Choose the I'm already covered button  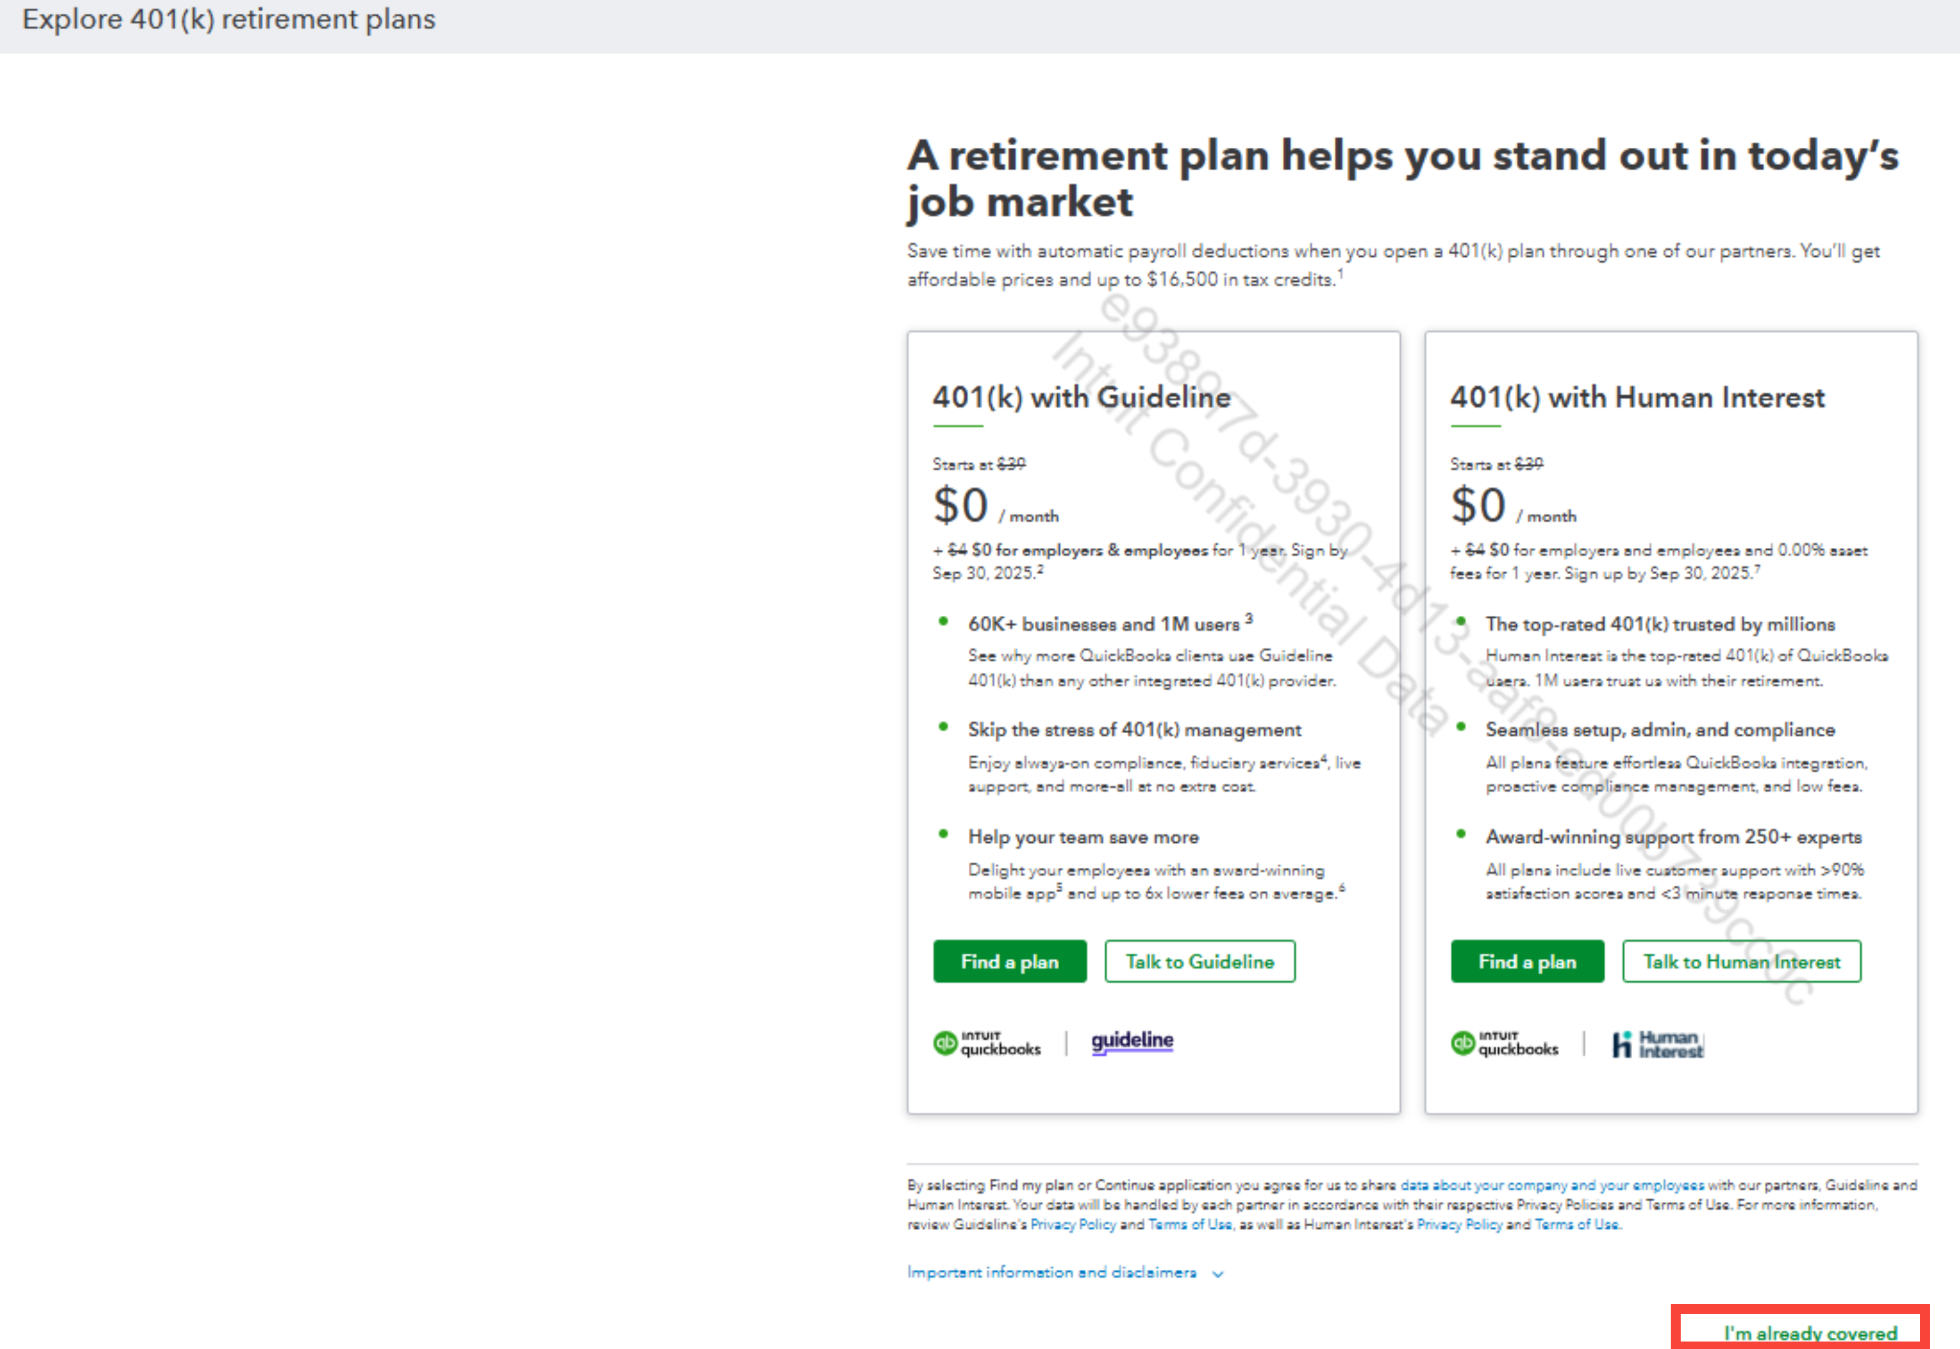[1810, 1333]
